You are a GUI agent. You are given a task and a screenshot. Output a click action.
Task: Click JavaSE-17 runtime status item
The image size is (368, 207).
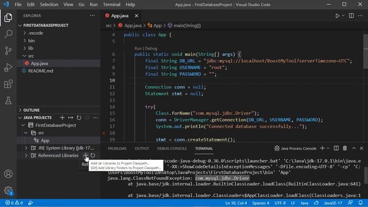coord(333,203)
